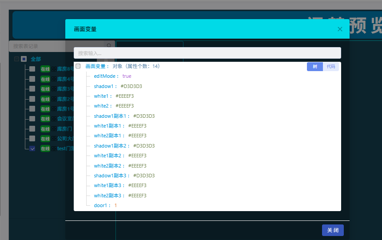This screenshot has height=240, width=382.
Task: Select the white2副本2 row
Action: 120,166
